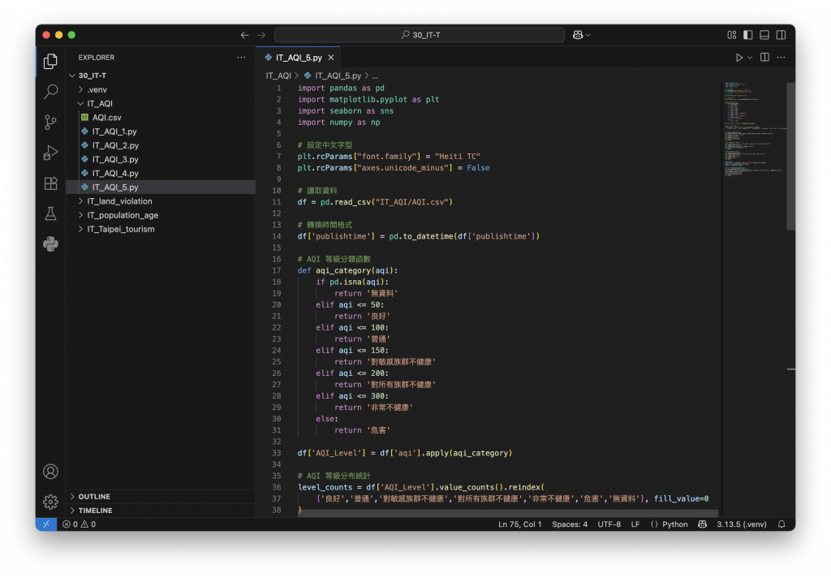The height and width of the screenshot is (578, 831).
Task: Click Customize Layout icon
Action: coord(731,35)
